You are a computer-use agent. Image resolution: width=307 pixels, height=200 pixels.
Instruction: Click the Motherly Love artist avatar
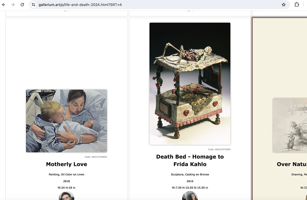(x=67, y=196)
